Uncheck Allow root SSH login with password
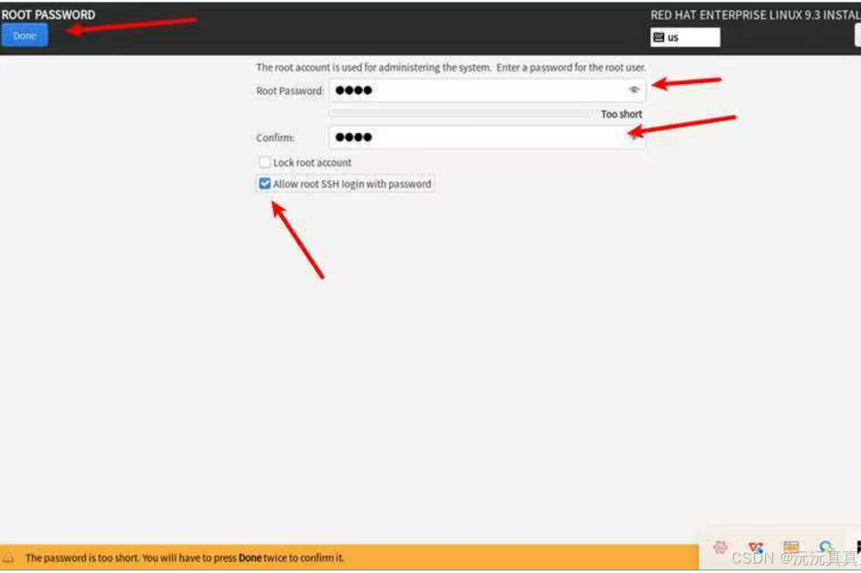861x573 pixels. pyautogui.click(x=265, y=184)
